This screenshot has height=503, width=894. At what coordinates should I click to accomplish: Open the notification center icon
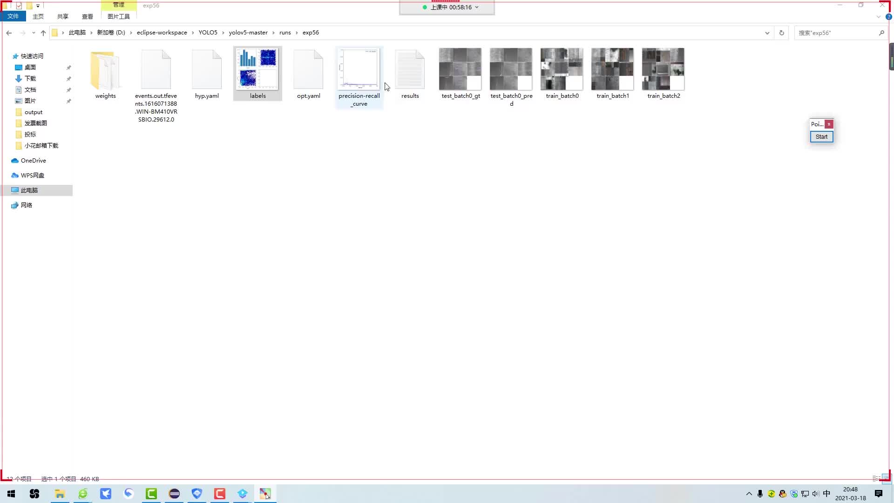(x=879, y=494)
